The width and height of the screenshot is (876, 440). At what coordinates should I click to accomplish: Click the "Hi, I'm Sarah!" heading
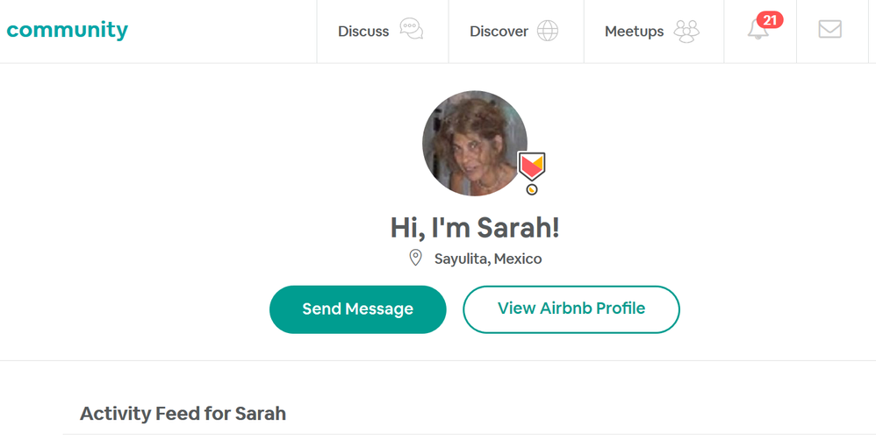click(x=475, y=228)
